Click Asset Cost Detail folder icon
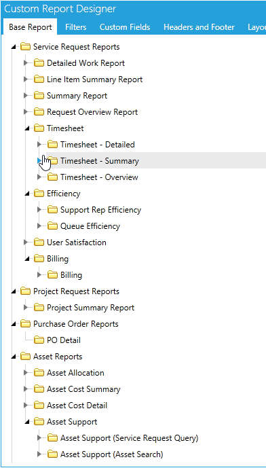The height and width of the screenshot is (468, 266). coord(39,406)
